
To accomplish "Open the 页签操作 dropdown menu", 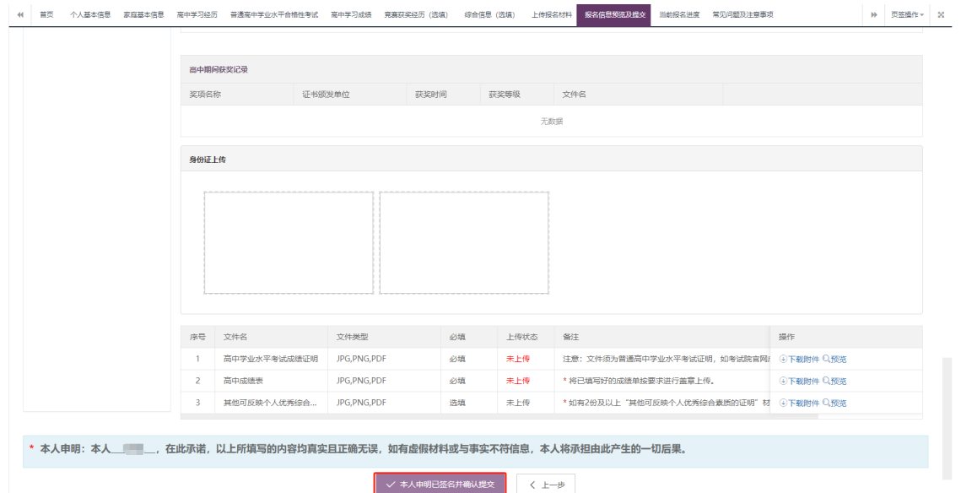I will pyautogui.click(x=907, y=15).
